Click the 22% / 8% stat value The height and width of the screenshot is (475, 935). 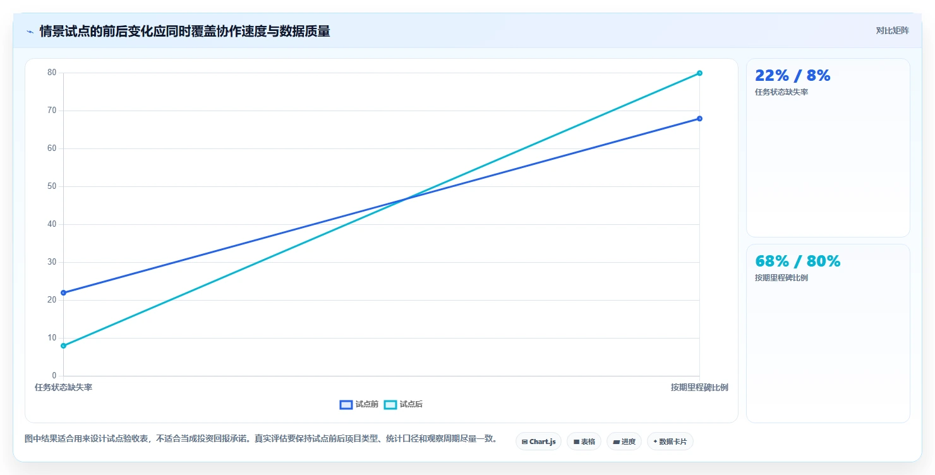click(x=792, y=76)
